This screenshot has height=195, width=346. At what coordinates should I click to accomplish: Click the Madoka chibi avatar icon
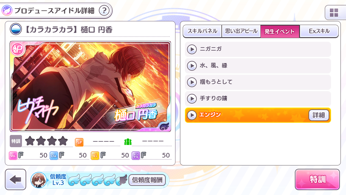39,180
